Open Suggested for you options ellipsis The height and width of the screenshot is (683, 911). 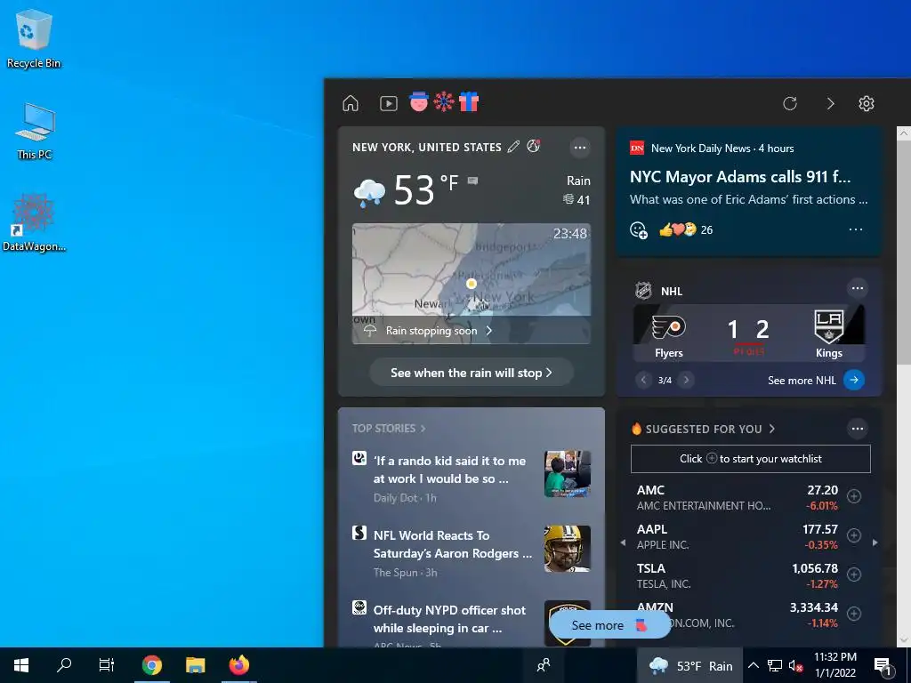pos(857,429)
